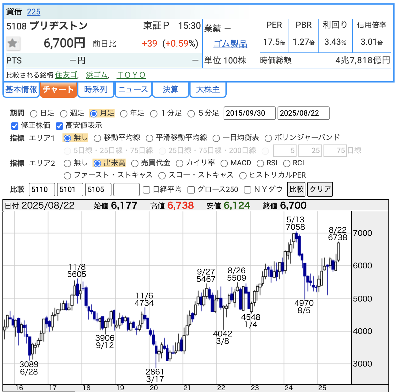Select the 移動平均線 radio button
The width and height of the screenshot is (397, 392).
click(97, 138)
